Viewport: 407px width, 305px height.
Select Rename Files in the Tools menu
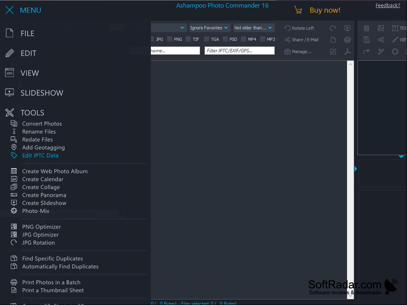[x=39, y=132]
